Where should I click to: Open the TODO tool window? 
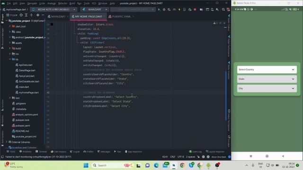click(11, 152)
